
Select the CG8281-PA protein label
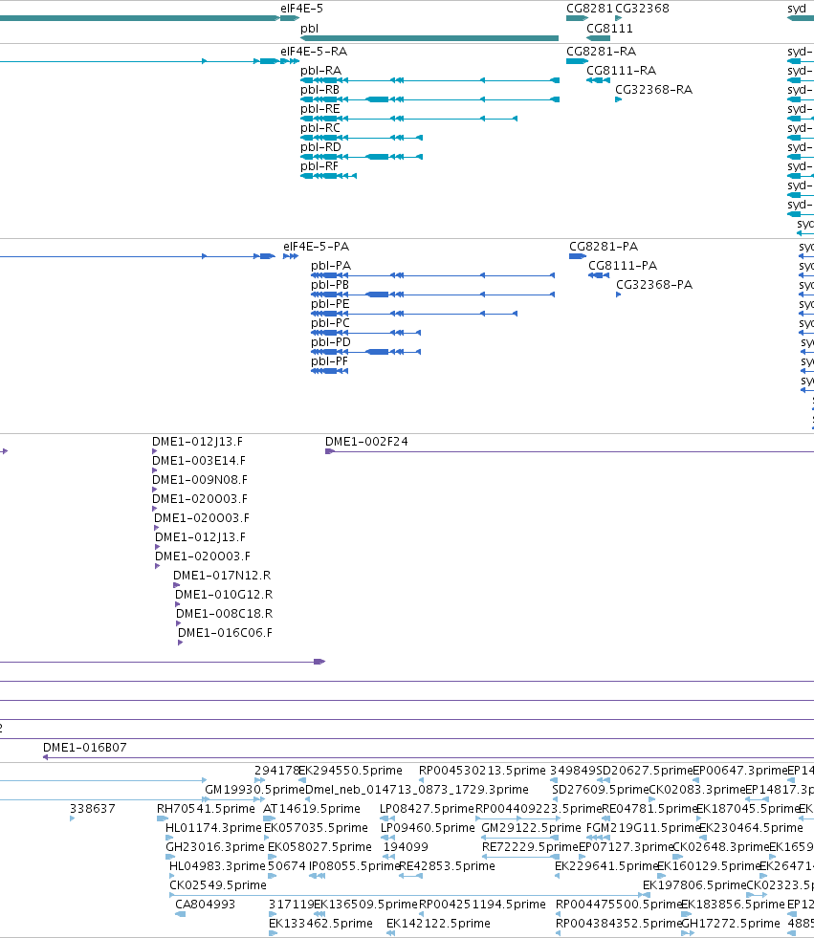tap(604, 247)
